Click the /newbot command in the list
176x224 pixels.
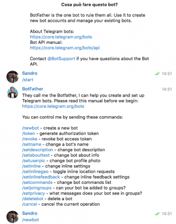30,128
